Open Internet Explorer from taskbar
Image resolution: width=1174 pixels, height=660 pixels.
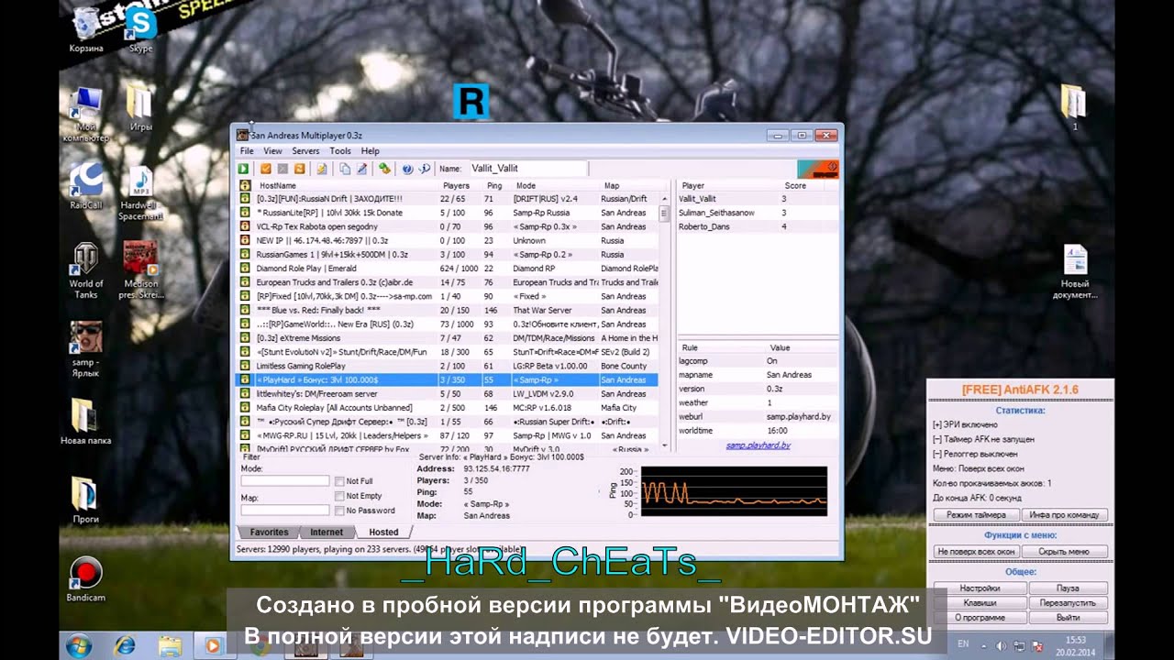pos(125,645)
